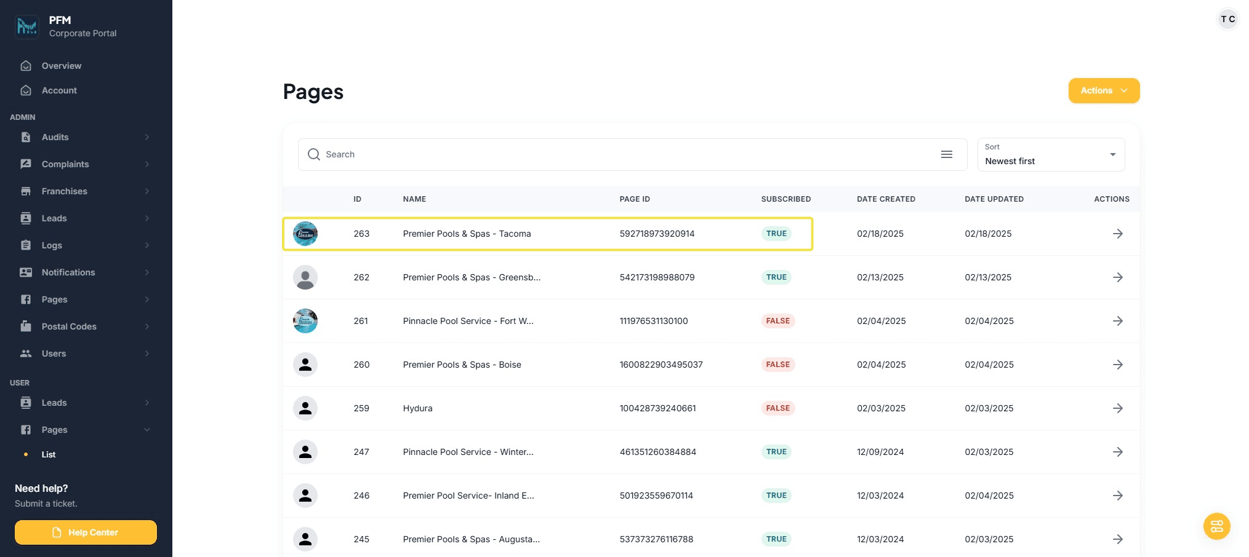Open the Sort dropdown showing Newest first
Viewport: 1249px width, 557px height.
tap(1050, 154)
